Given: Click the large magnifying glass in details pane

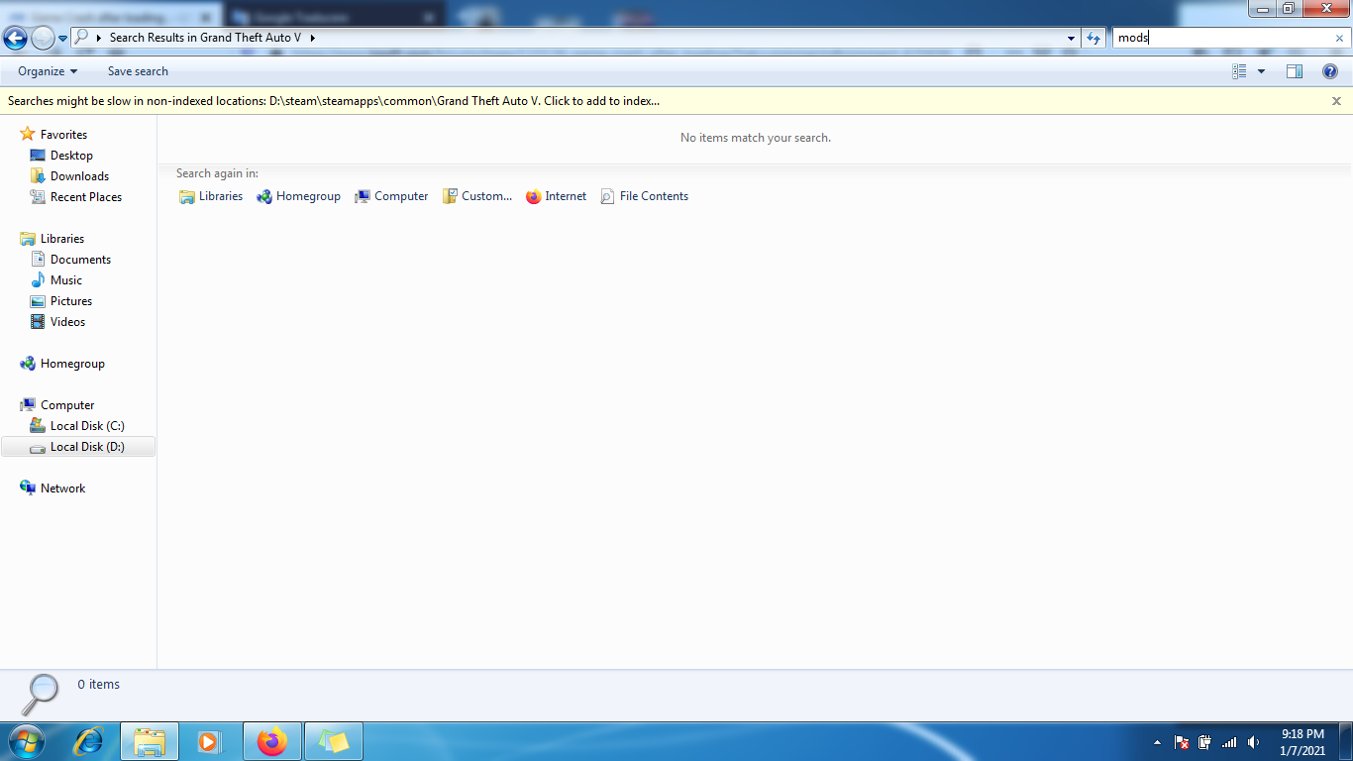Looking at the screenshot, I should point(41,694).
